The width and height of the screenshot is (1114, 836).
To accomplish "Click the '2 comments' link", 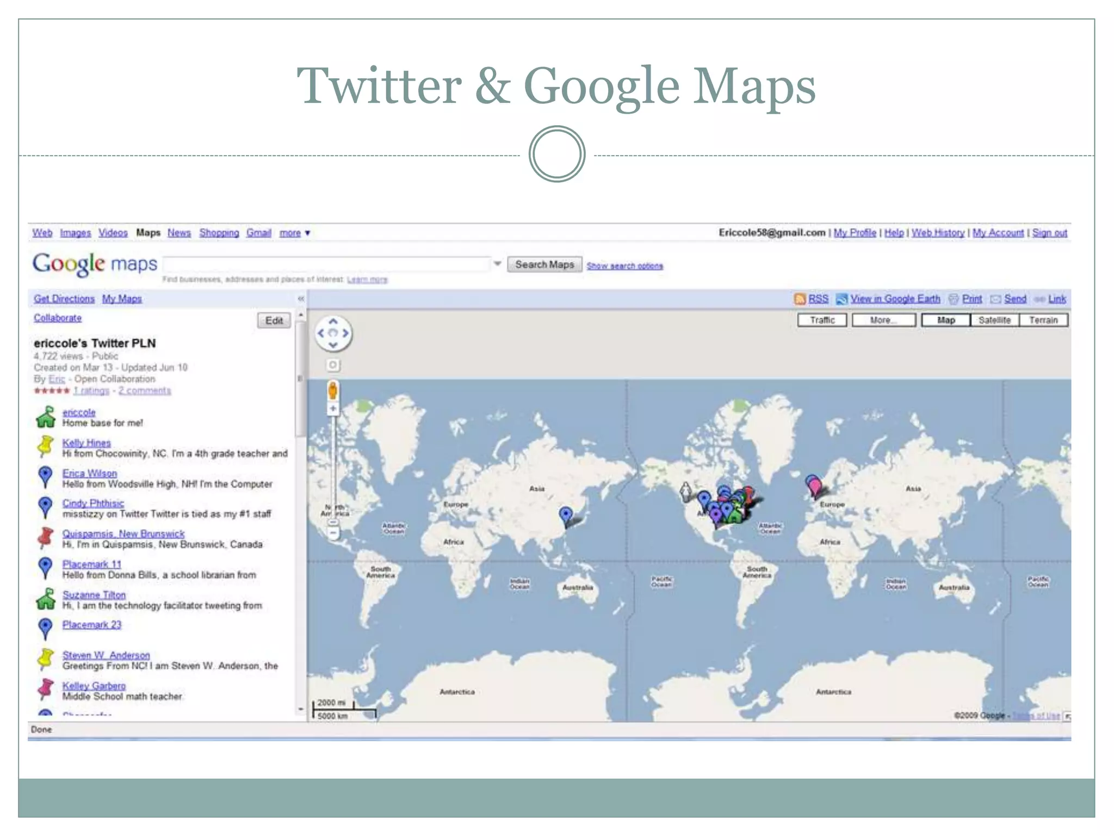I will pos(145,391).
